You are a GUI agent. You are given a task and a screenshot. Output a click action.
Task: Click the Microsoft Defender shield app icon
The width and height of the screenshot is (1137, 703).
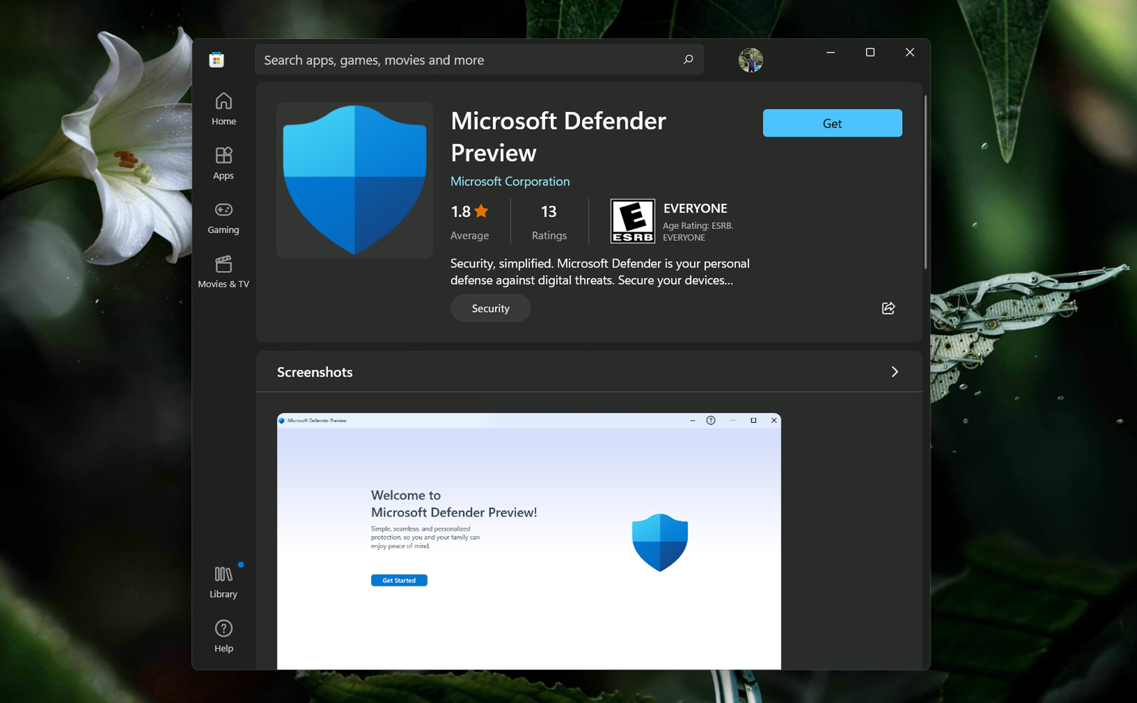click(x=354, y=180)
